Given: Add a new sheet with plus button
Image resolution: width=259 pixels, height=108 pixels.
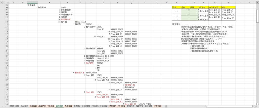Looking at the screenshot, I should (x=166, y=106).
